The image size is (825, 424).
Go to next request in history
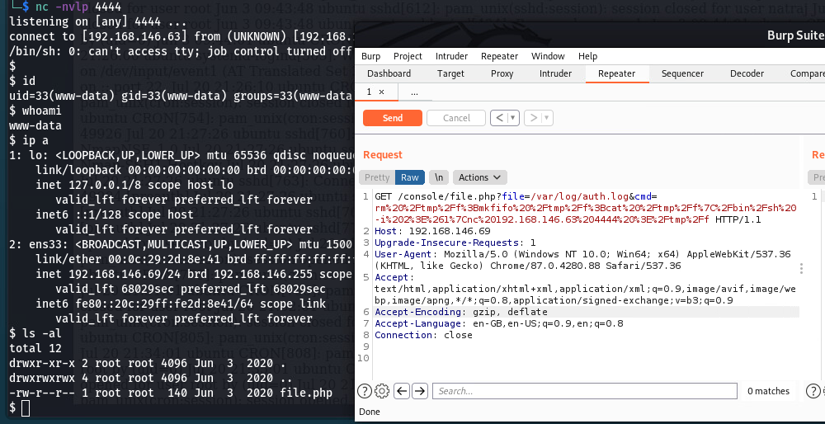pos(532,118)
